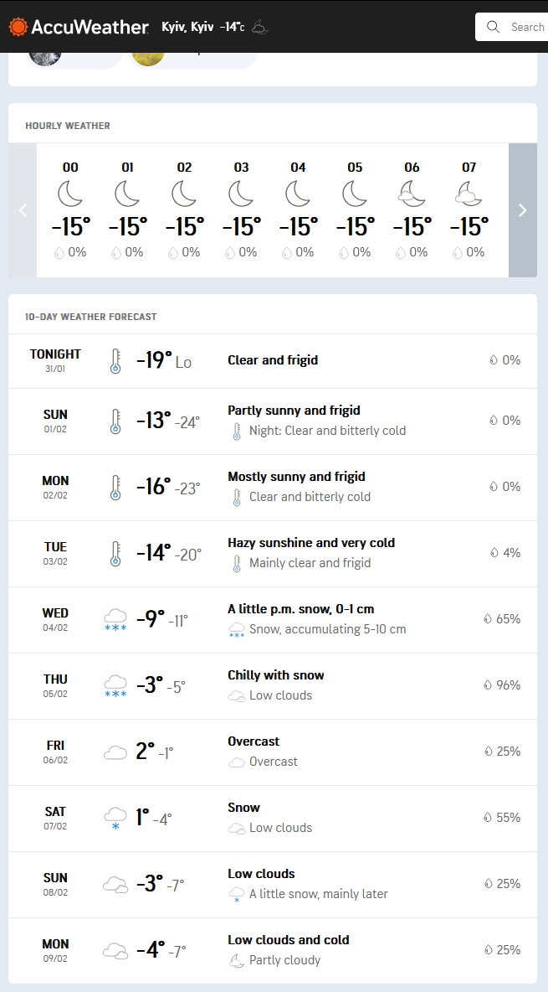This screenshot has height=992, width=548.
Task: Click the thermometer icon for Tonight
Action: (x=115, y=361)
